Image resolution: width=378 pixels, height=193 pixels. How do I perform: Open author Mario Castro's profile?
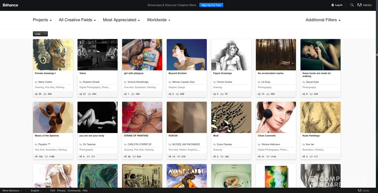pyautogui.click(x=45, y=82)
